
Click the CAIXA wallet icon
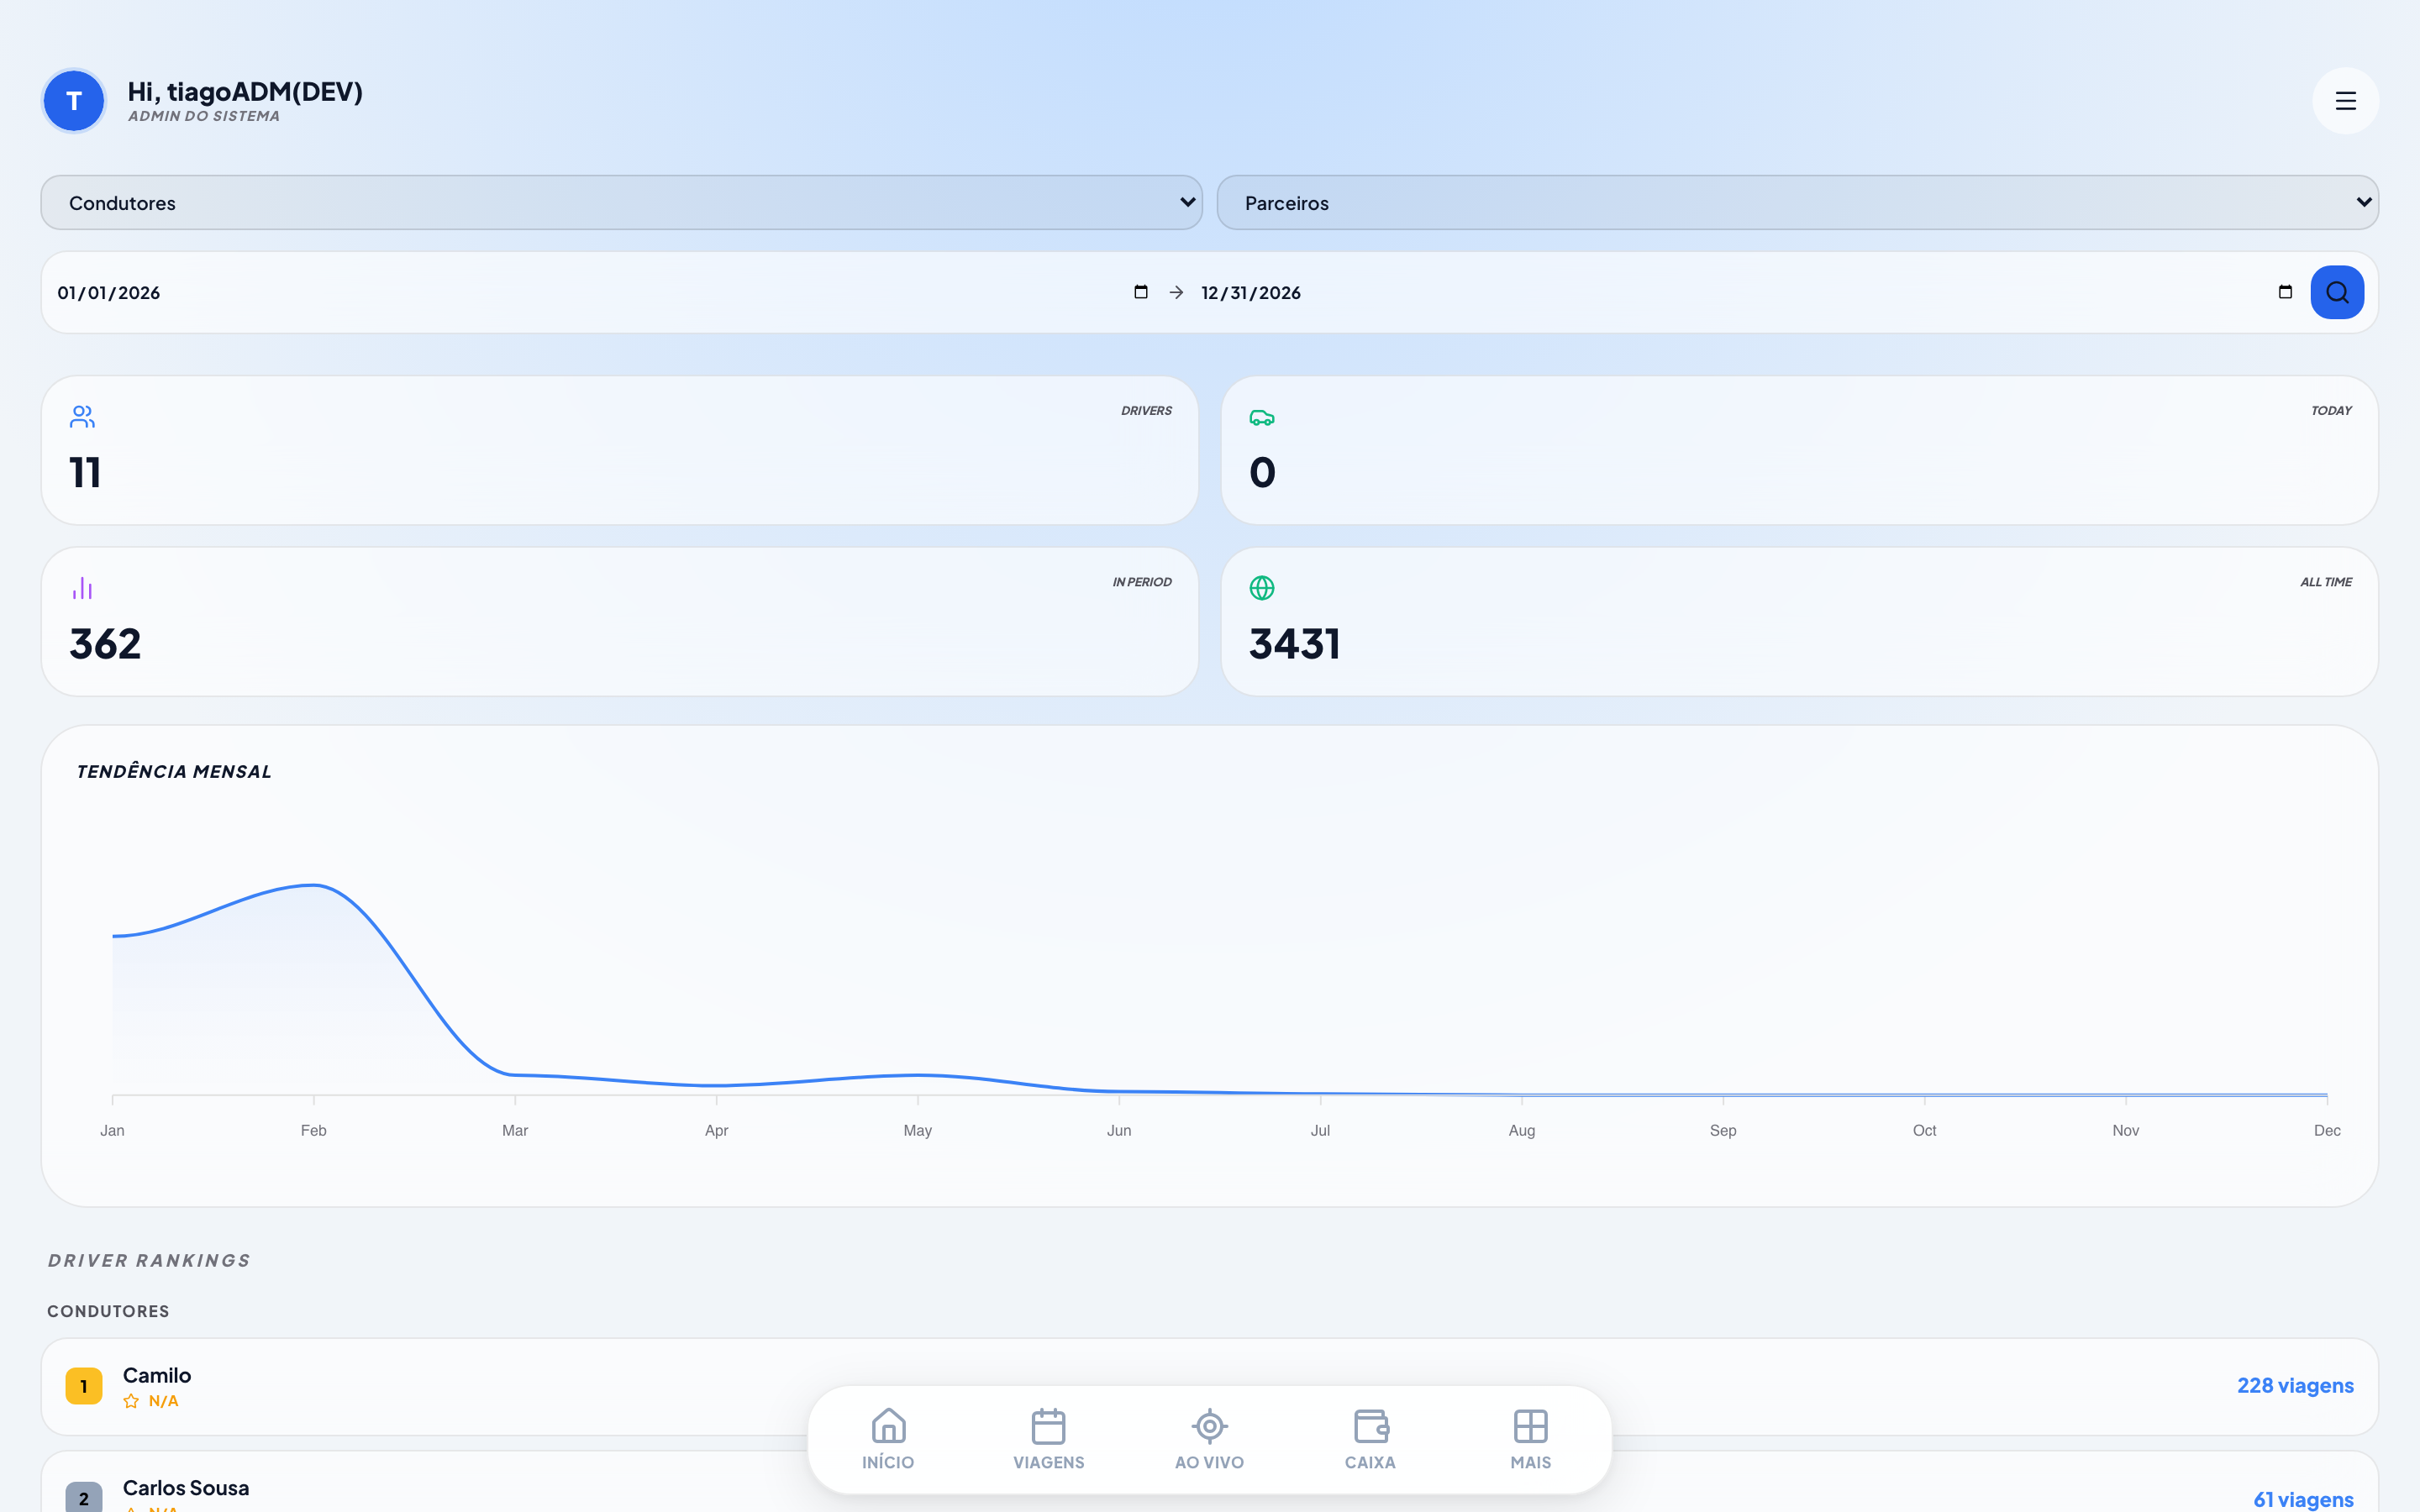point(1370,1426)
